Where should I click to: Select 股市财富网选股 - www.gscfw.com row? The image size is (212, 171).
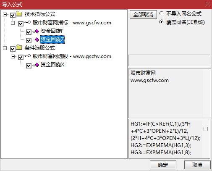pyautogui.click(x=72, y=56)
